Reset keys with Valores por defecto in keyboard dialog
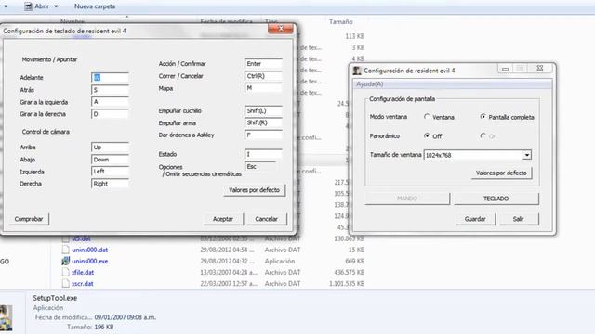This screenshot has height=334, width=595. pos(254,190)
